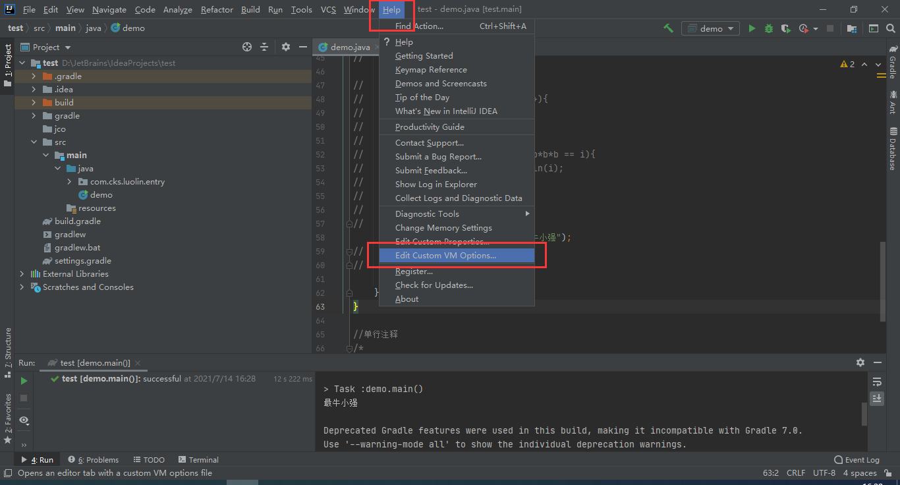Open Project Structure from the toolbar
The height and width of the screenshot is (485, 900).
(x=852, y=28)
